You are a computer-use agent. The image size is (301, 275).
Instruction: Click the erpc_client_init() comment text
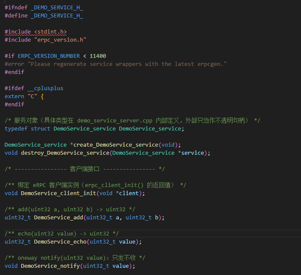pos(114,185)
